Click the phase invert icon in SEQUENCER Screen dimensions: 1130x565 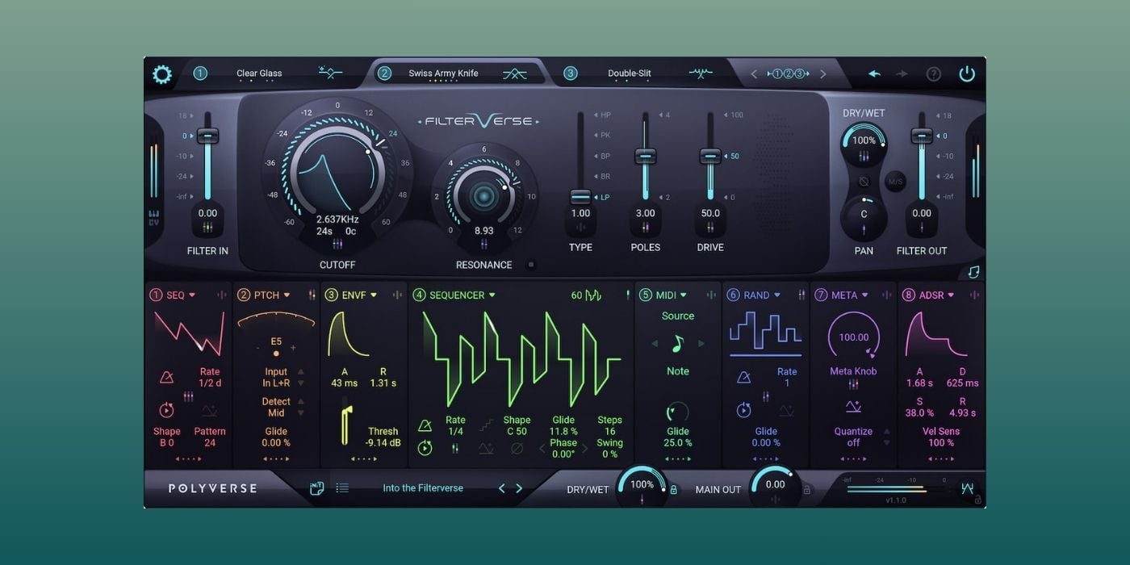pos(517,448)
